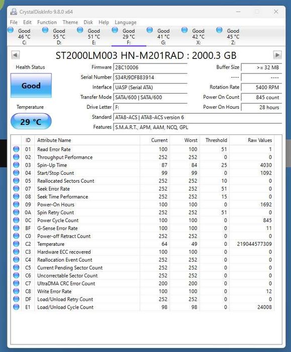This screenshot has height=352, width=291.
Task: Click status icon for Reallocated Sectors Count
Action: coord(16,180)
